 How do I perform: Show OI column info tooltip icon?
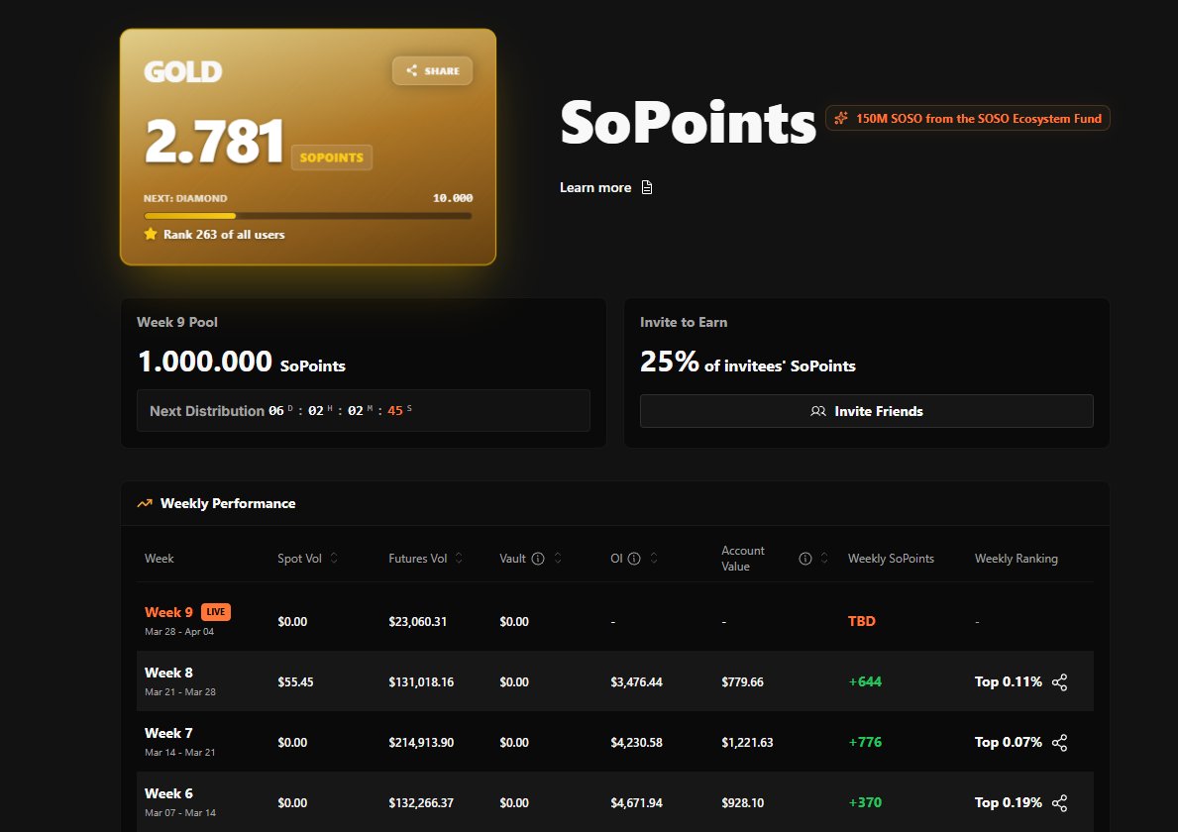634,558
